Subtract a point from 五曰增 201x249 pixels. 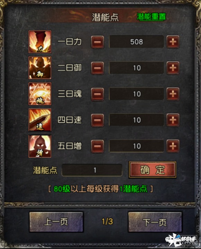(x=97, y=146)
